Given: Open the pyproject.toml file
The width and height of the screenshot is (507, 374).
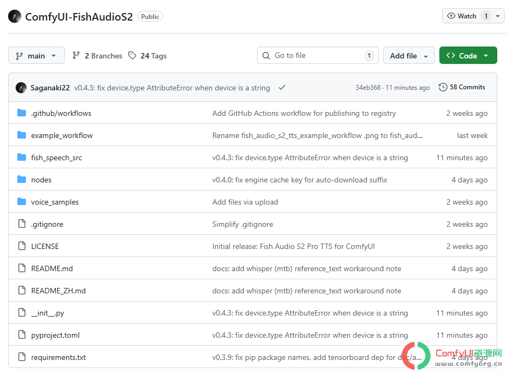Looking at the screenshot, I should (x=55, y=336).
